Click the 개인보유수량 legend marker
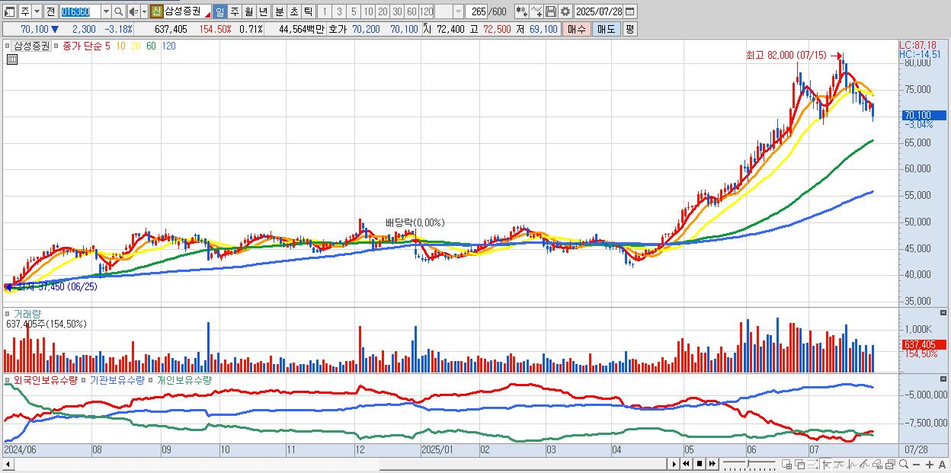The height and width of the screenshot is (473, 951). 152,379
